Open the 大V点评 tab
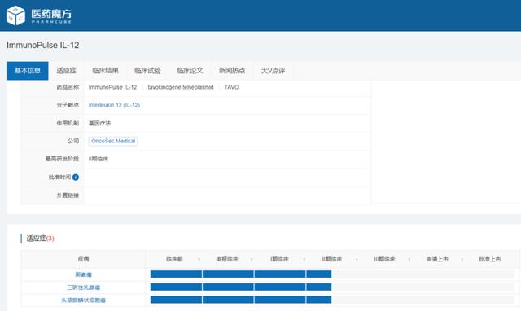Viewport: 521px width, 311px height. click(x=274, y=71)
